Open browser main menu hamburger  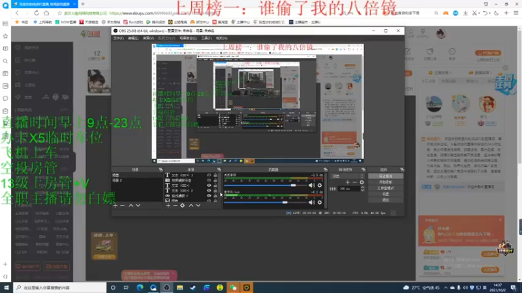(515, 13)
